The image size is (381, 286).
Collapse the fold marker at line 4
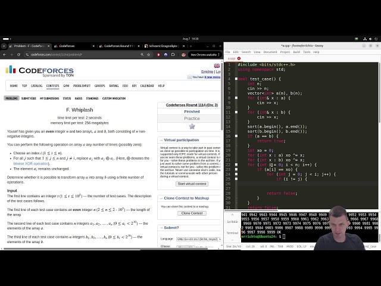[x=236, y=79]
